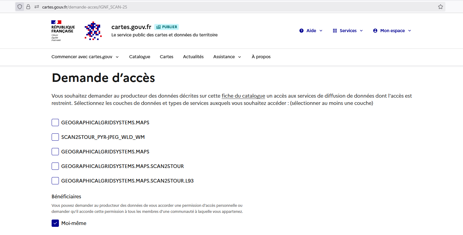Click the padlock icon in the address bar
Screen dimensions: 463x235
click(x=28, y=6)
